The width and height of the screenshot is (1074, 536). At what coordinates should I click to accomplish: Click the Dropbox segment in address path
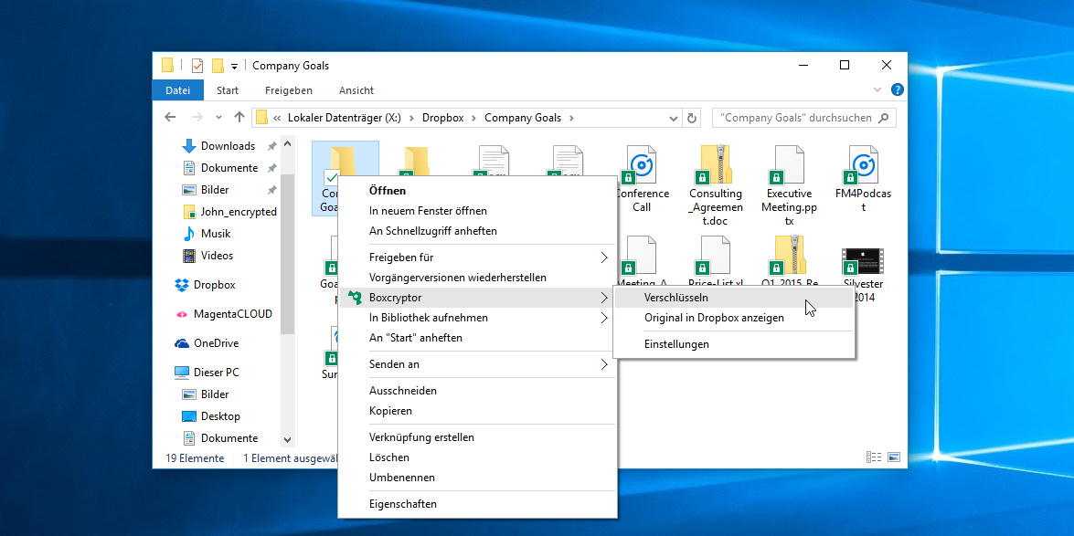coord(443,118)
